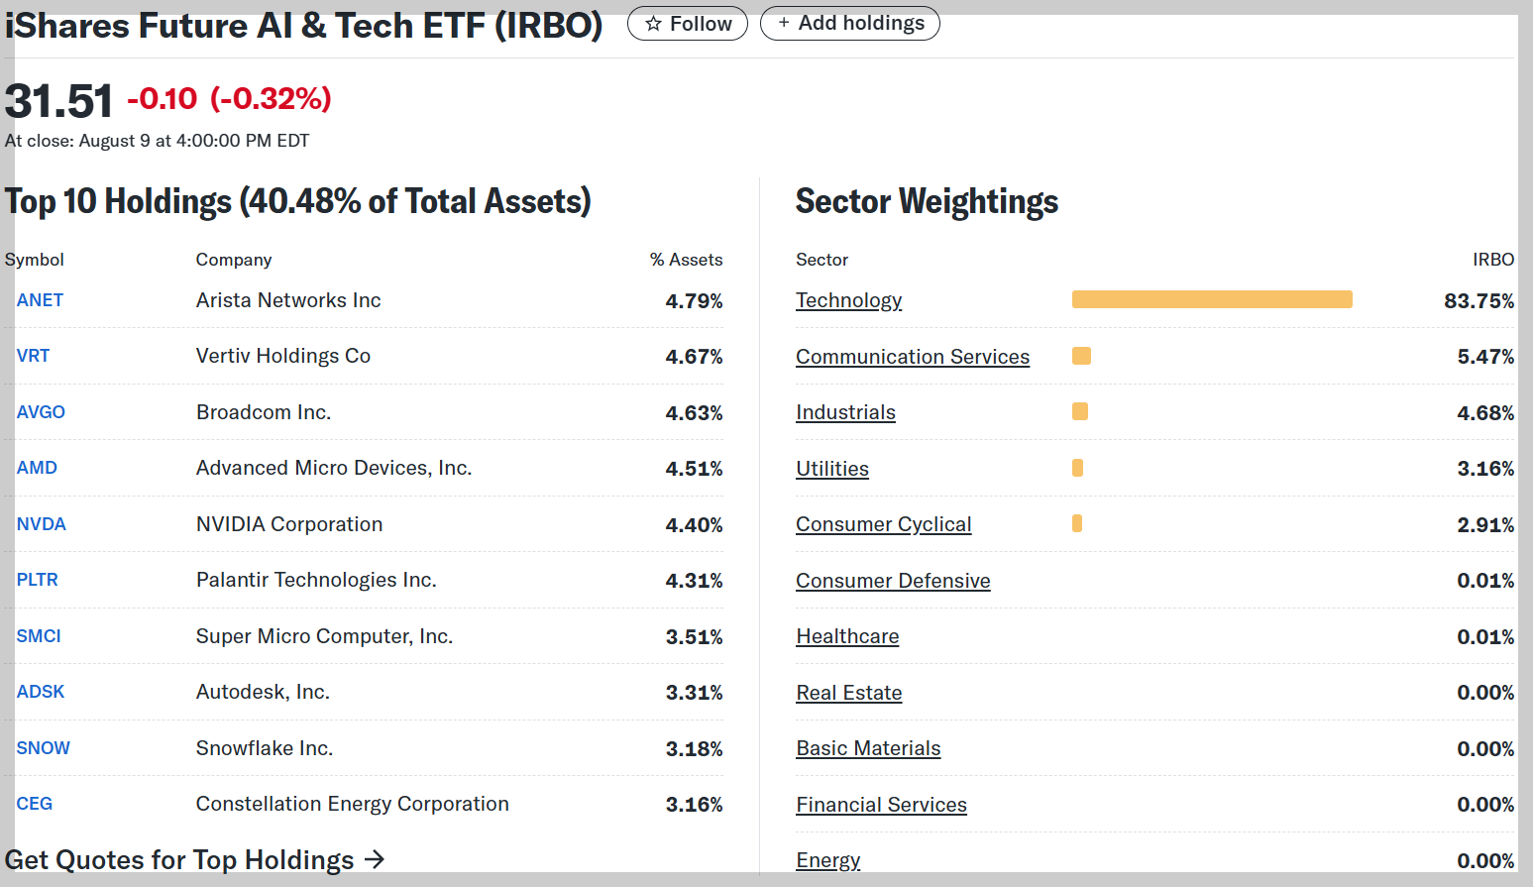1533x887 pixels.
Task: Open the NVDA ticker link
Action: point(41,523)
